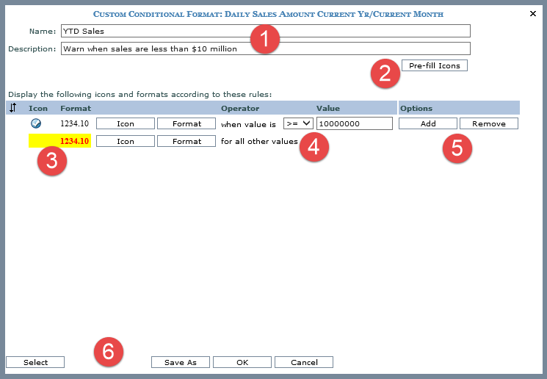Click the Value field showing 10000000
This screenshot has height=379, width=547.
354,123
